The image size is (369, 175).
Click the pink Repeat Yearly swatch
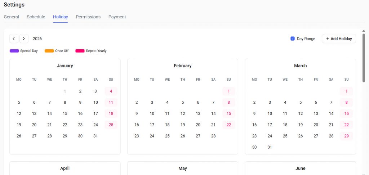80,51
